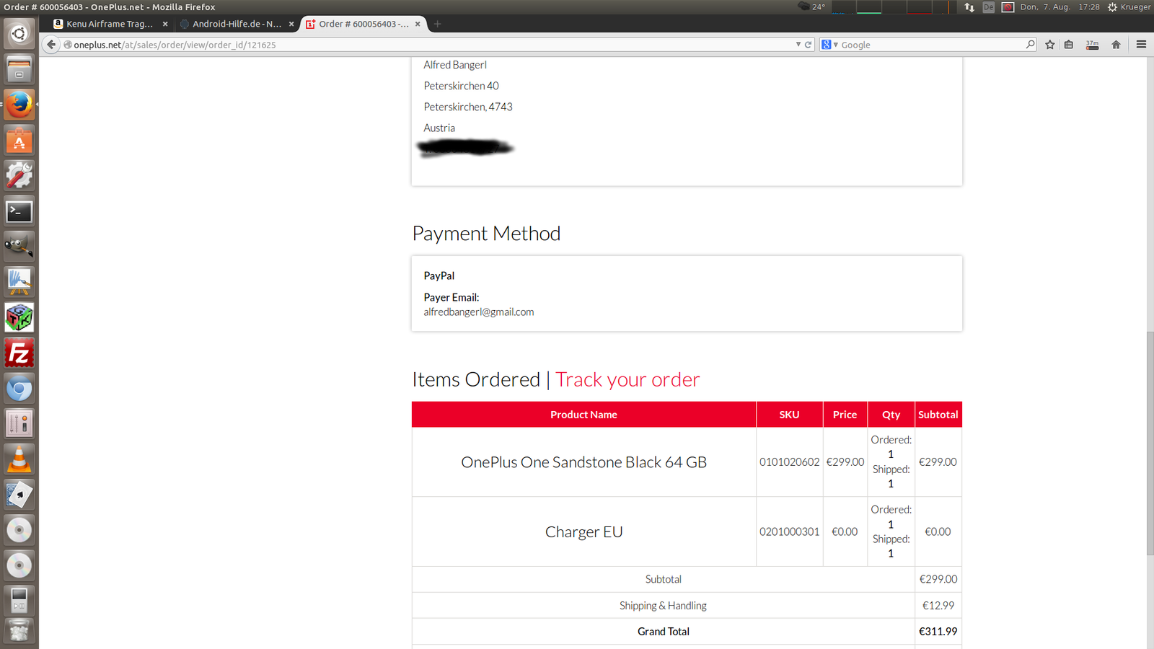Screen dimensions: 1154x649
Task: Open the Terminal from the launcher
Action: [19, 212]
